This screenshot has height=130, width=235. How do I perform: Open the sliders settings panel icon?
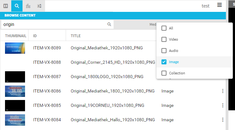pyautogui.click(x=39, y=6)
